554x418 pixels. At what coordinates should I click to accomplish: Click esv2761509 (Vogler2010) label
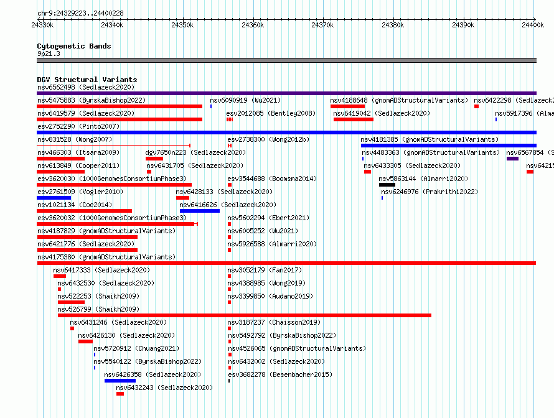(80, 192)
